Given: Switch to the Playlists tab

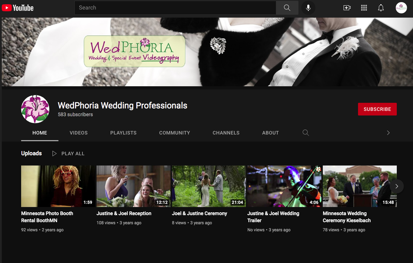Looking at the screenshot, I should [x=123, y=133].
